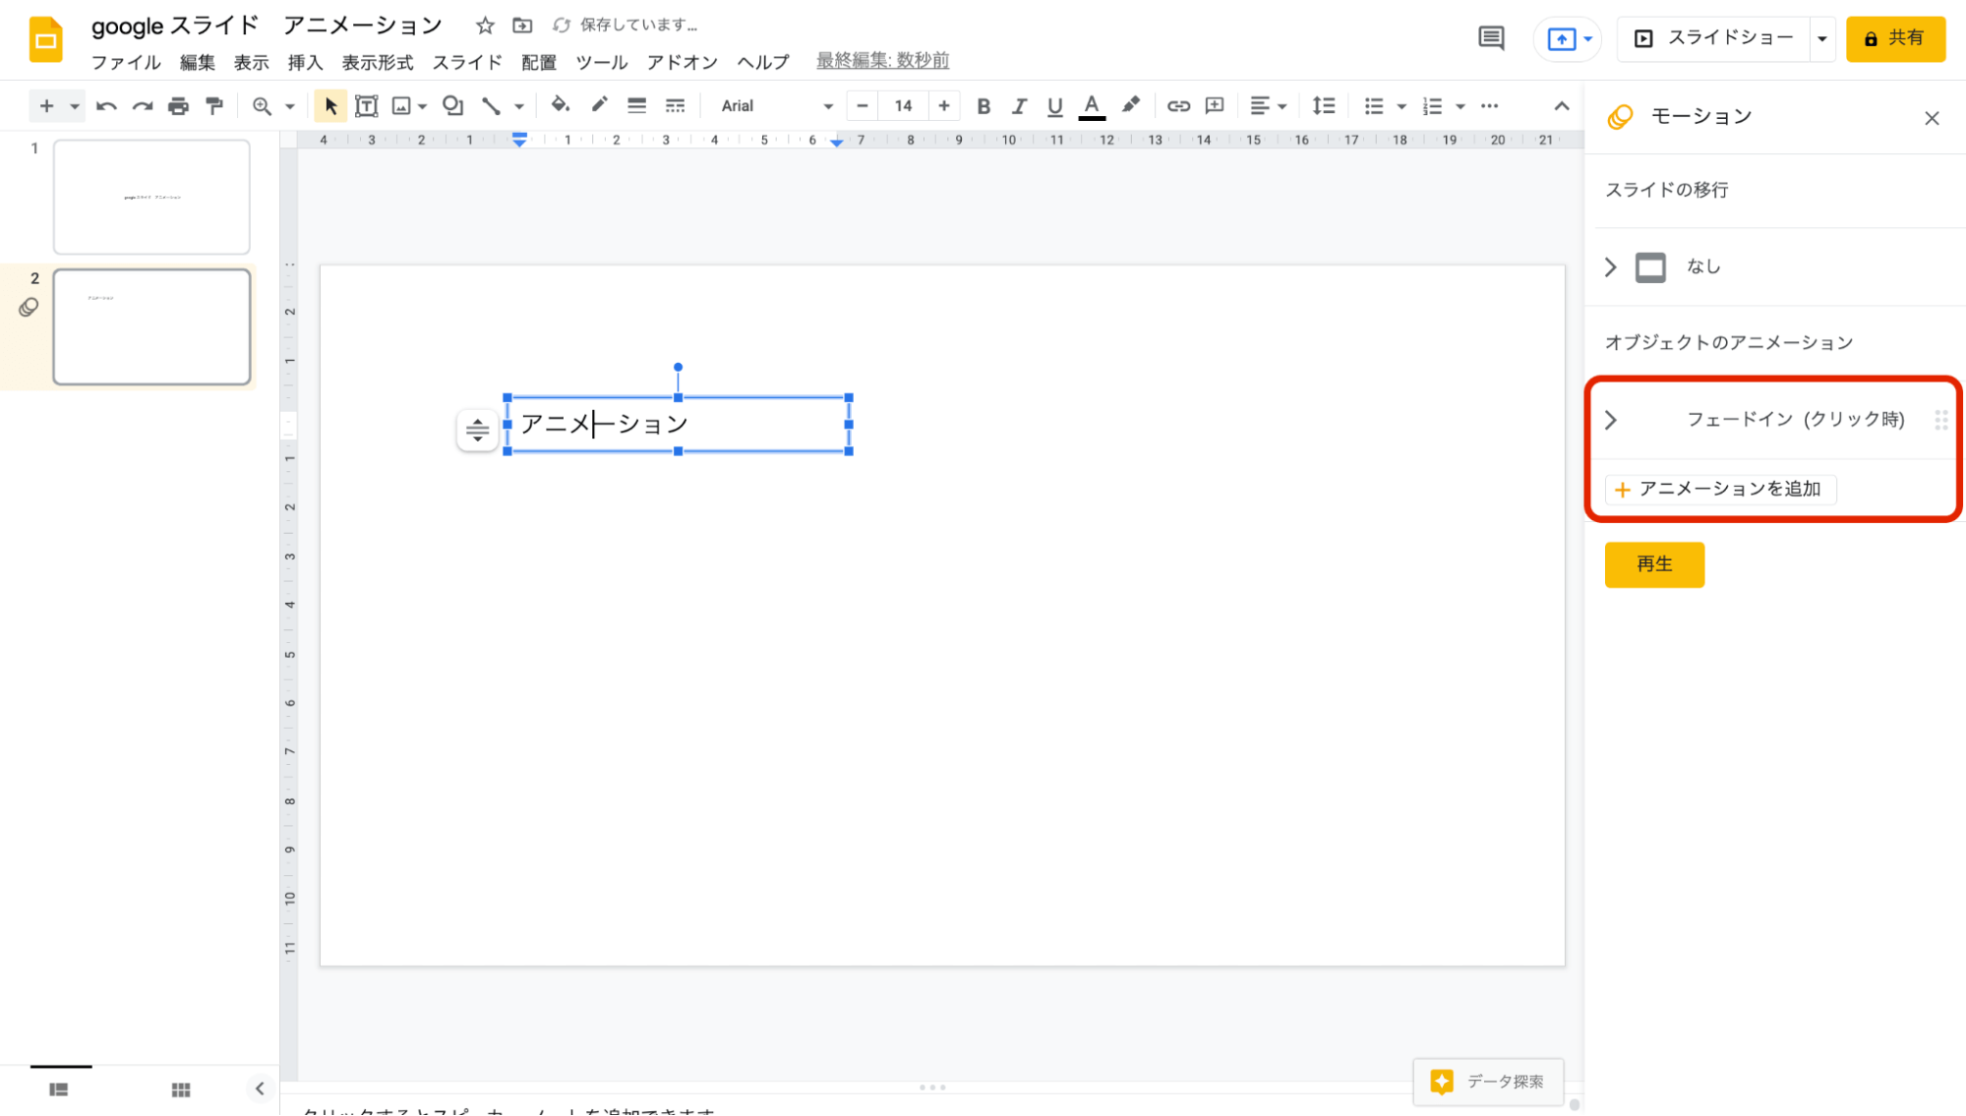Select the line tool

tap(491, 106)
